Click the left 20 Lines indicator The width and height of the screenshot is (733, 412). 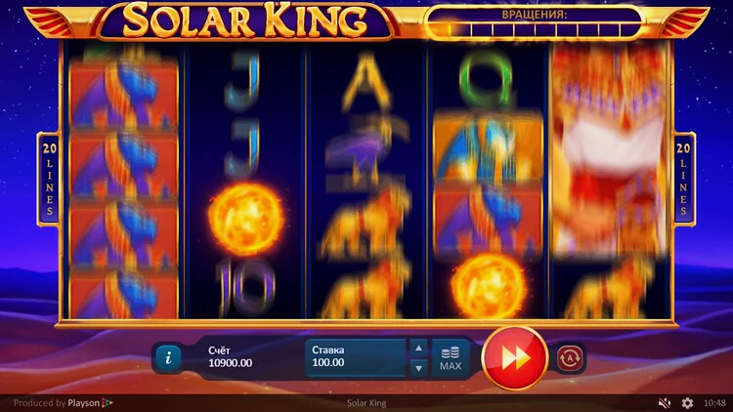click(49, 180)
